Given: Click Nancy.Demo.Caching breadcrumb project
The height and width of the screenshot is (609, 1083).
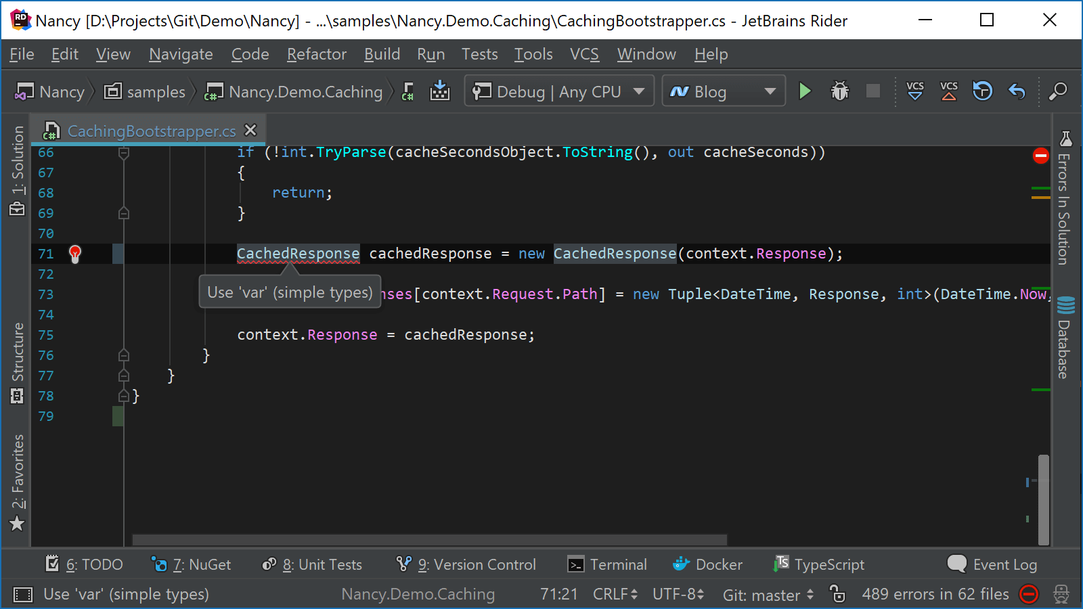Looking at the screenshot, I should [x=294, y=91].
